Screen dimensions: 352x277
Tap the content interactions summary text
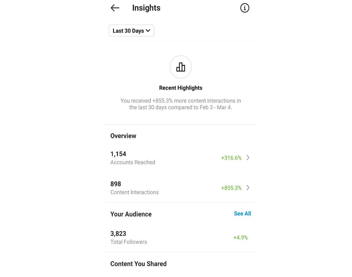tap(181, 104)
